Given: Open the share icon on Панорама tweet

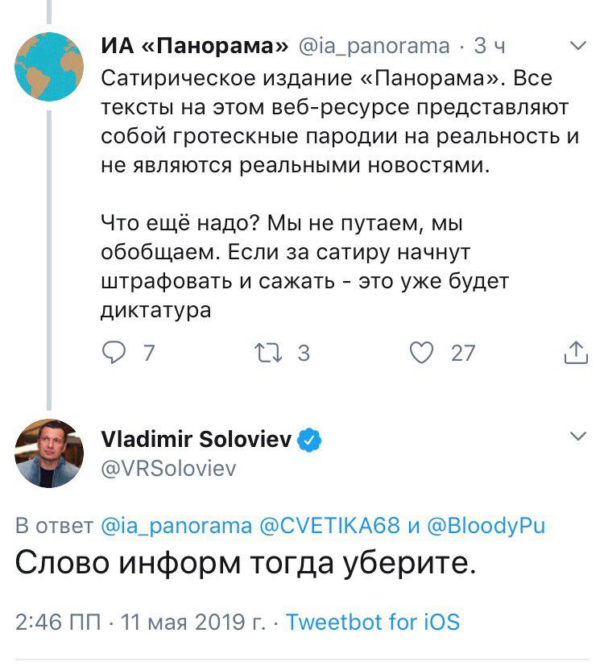Looking at the screenshot, I should coord(574,352).
